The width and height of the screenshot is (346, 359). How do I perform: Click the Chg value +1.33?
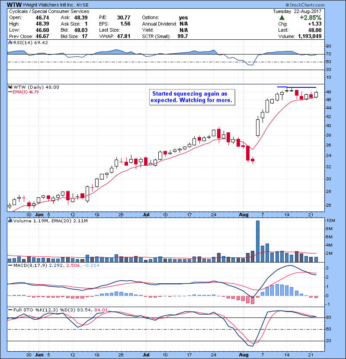tap(315, 24)
